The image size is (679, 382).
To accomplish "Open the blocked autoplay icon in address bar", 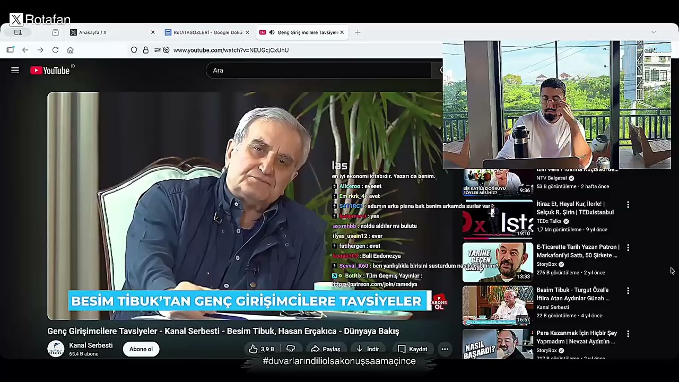I will click(166, 50).
